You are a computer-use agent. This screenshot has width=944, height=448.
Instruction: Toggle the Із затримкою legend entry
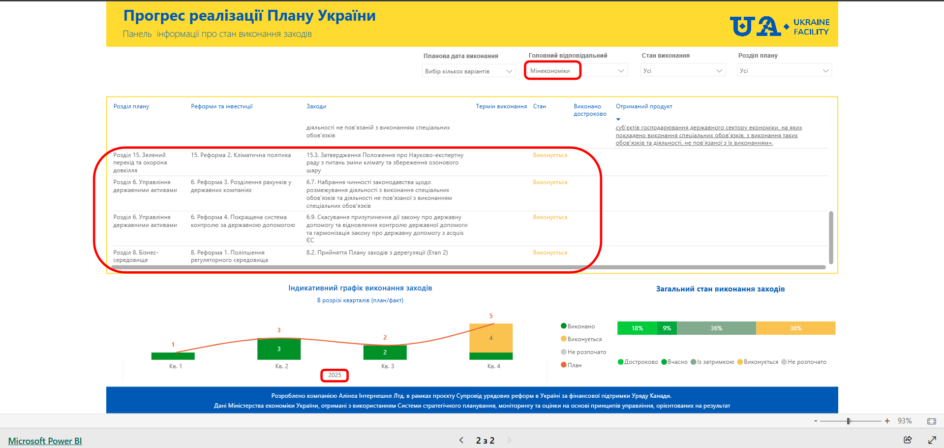(712, 362)
